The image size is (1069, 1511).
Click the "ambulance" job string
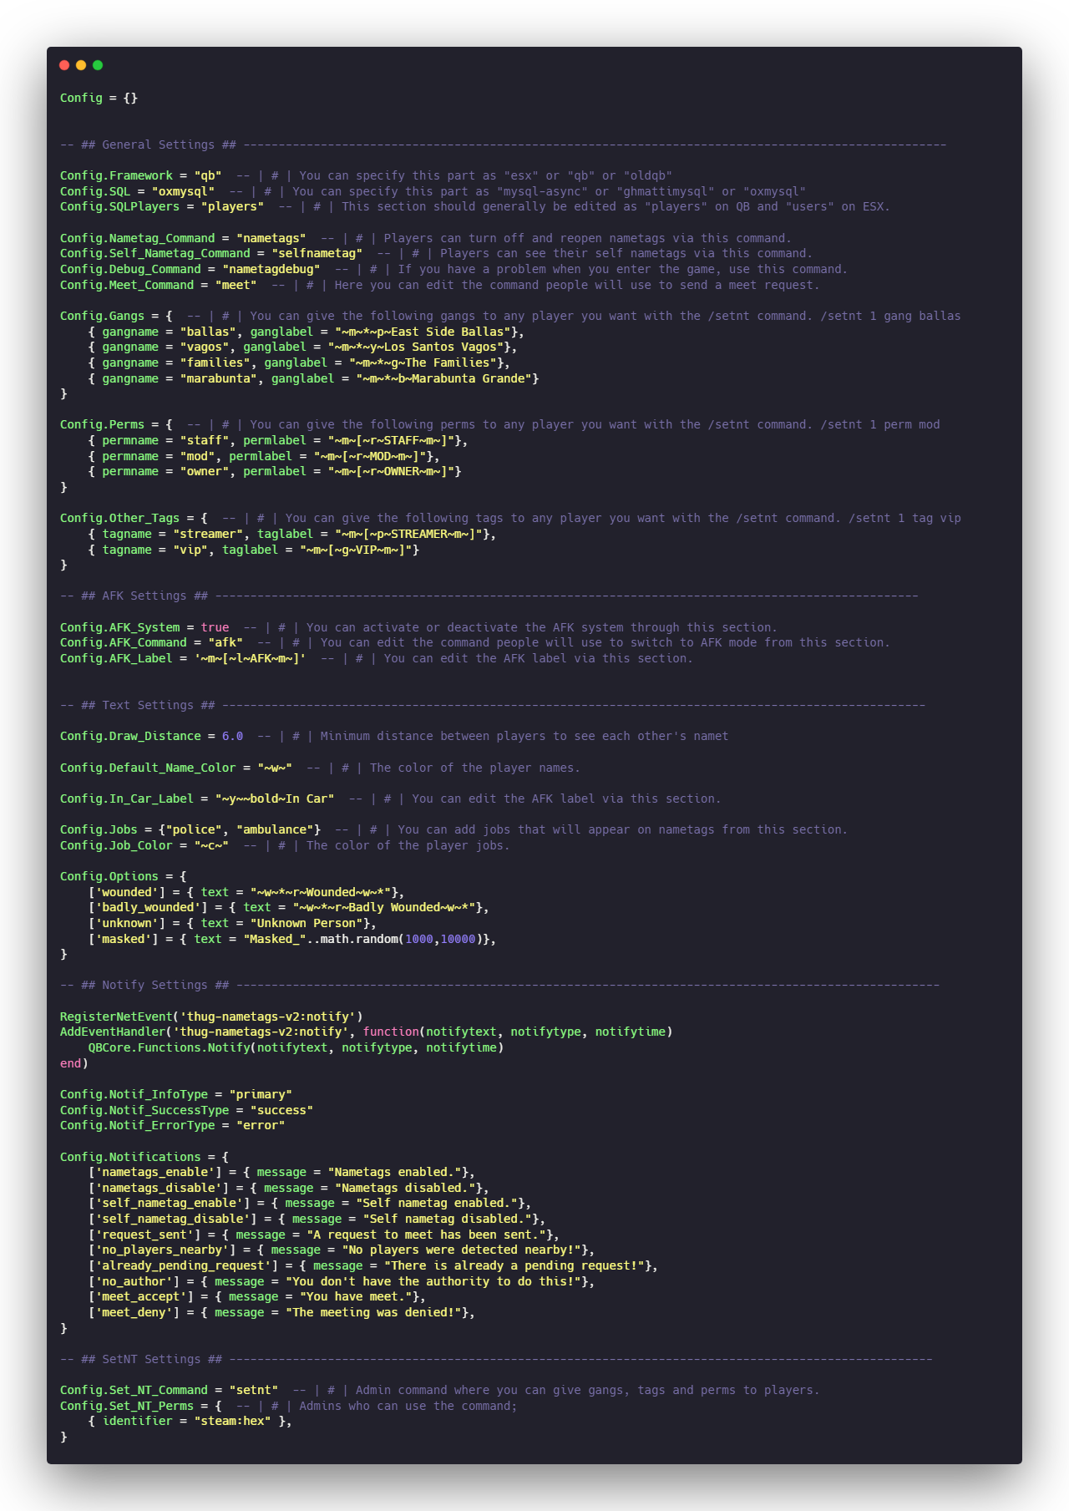pos(275,829)
